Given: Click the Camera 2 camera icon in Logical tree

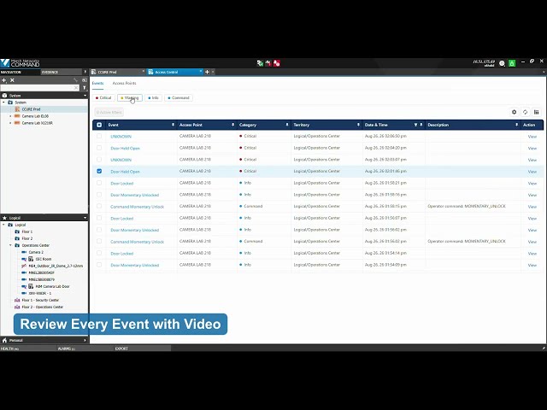Looking at the screenshot, I should [24, 252].
